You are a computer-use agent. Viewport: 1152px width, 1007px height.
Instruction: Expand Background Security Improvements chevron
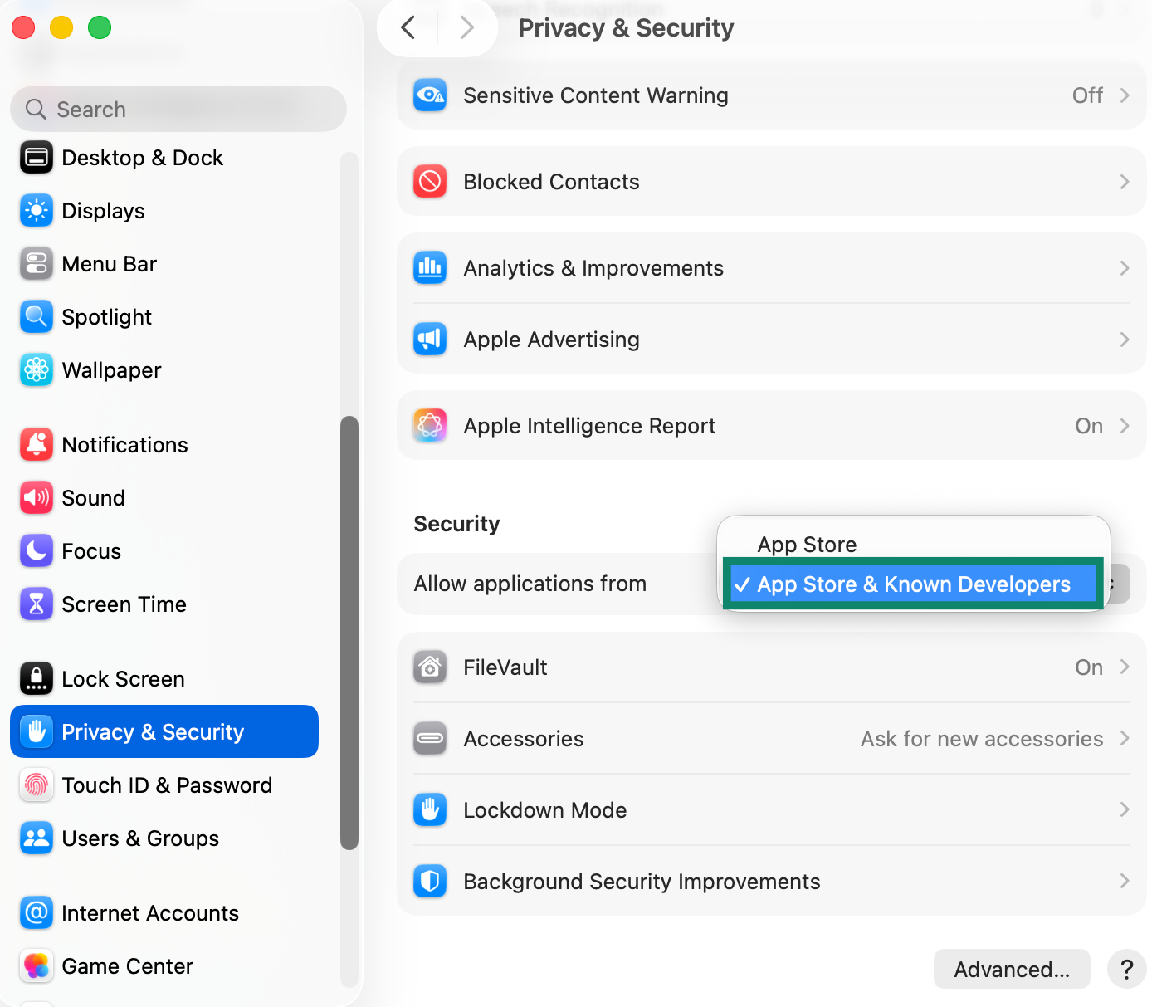pyautogui.click(x=1125, y=881)
